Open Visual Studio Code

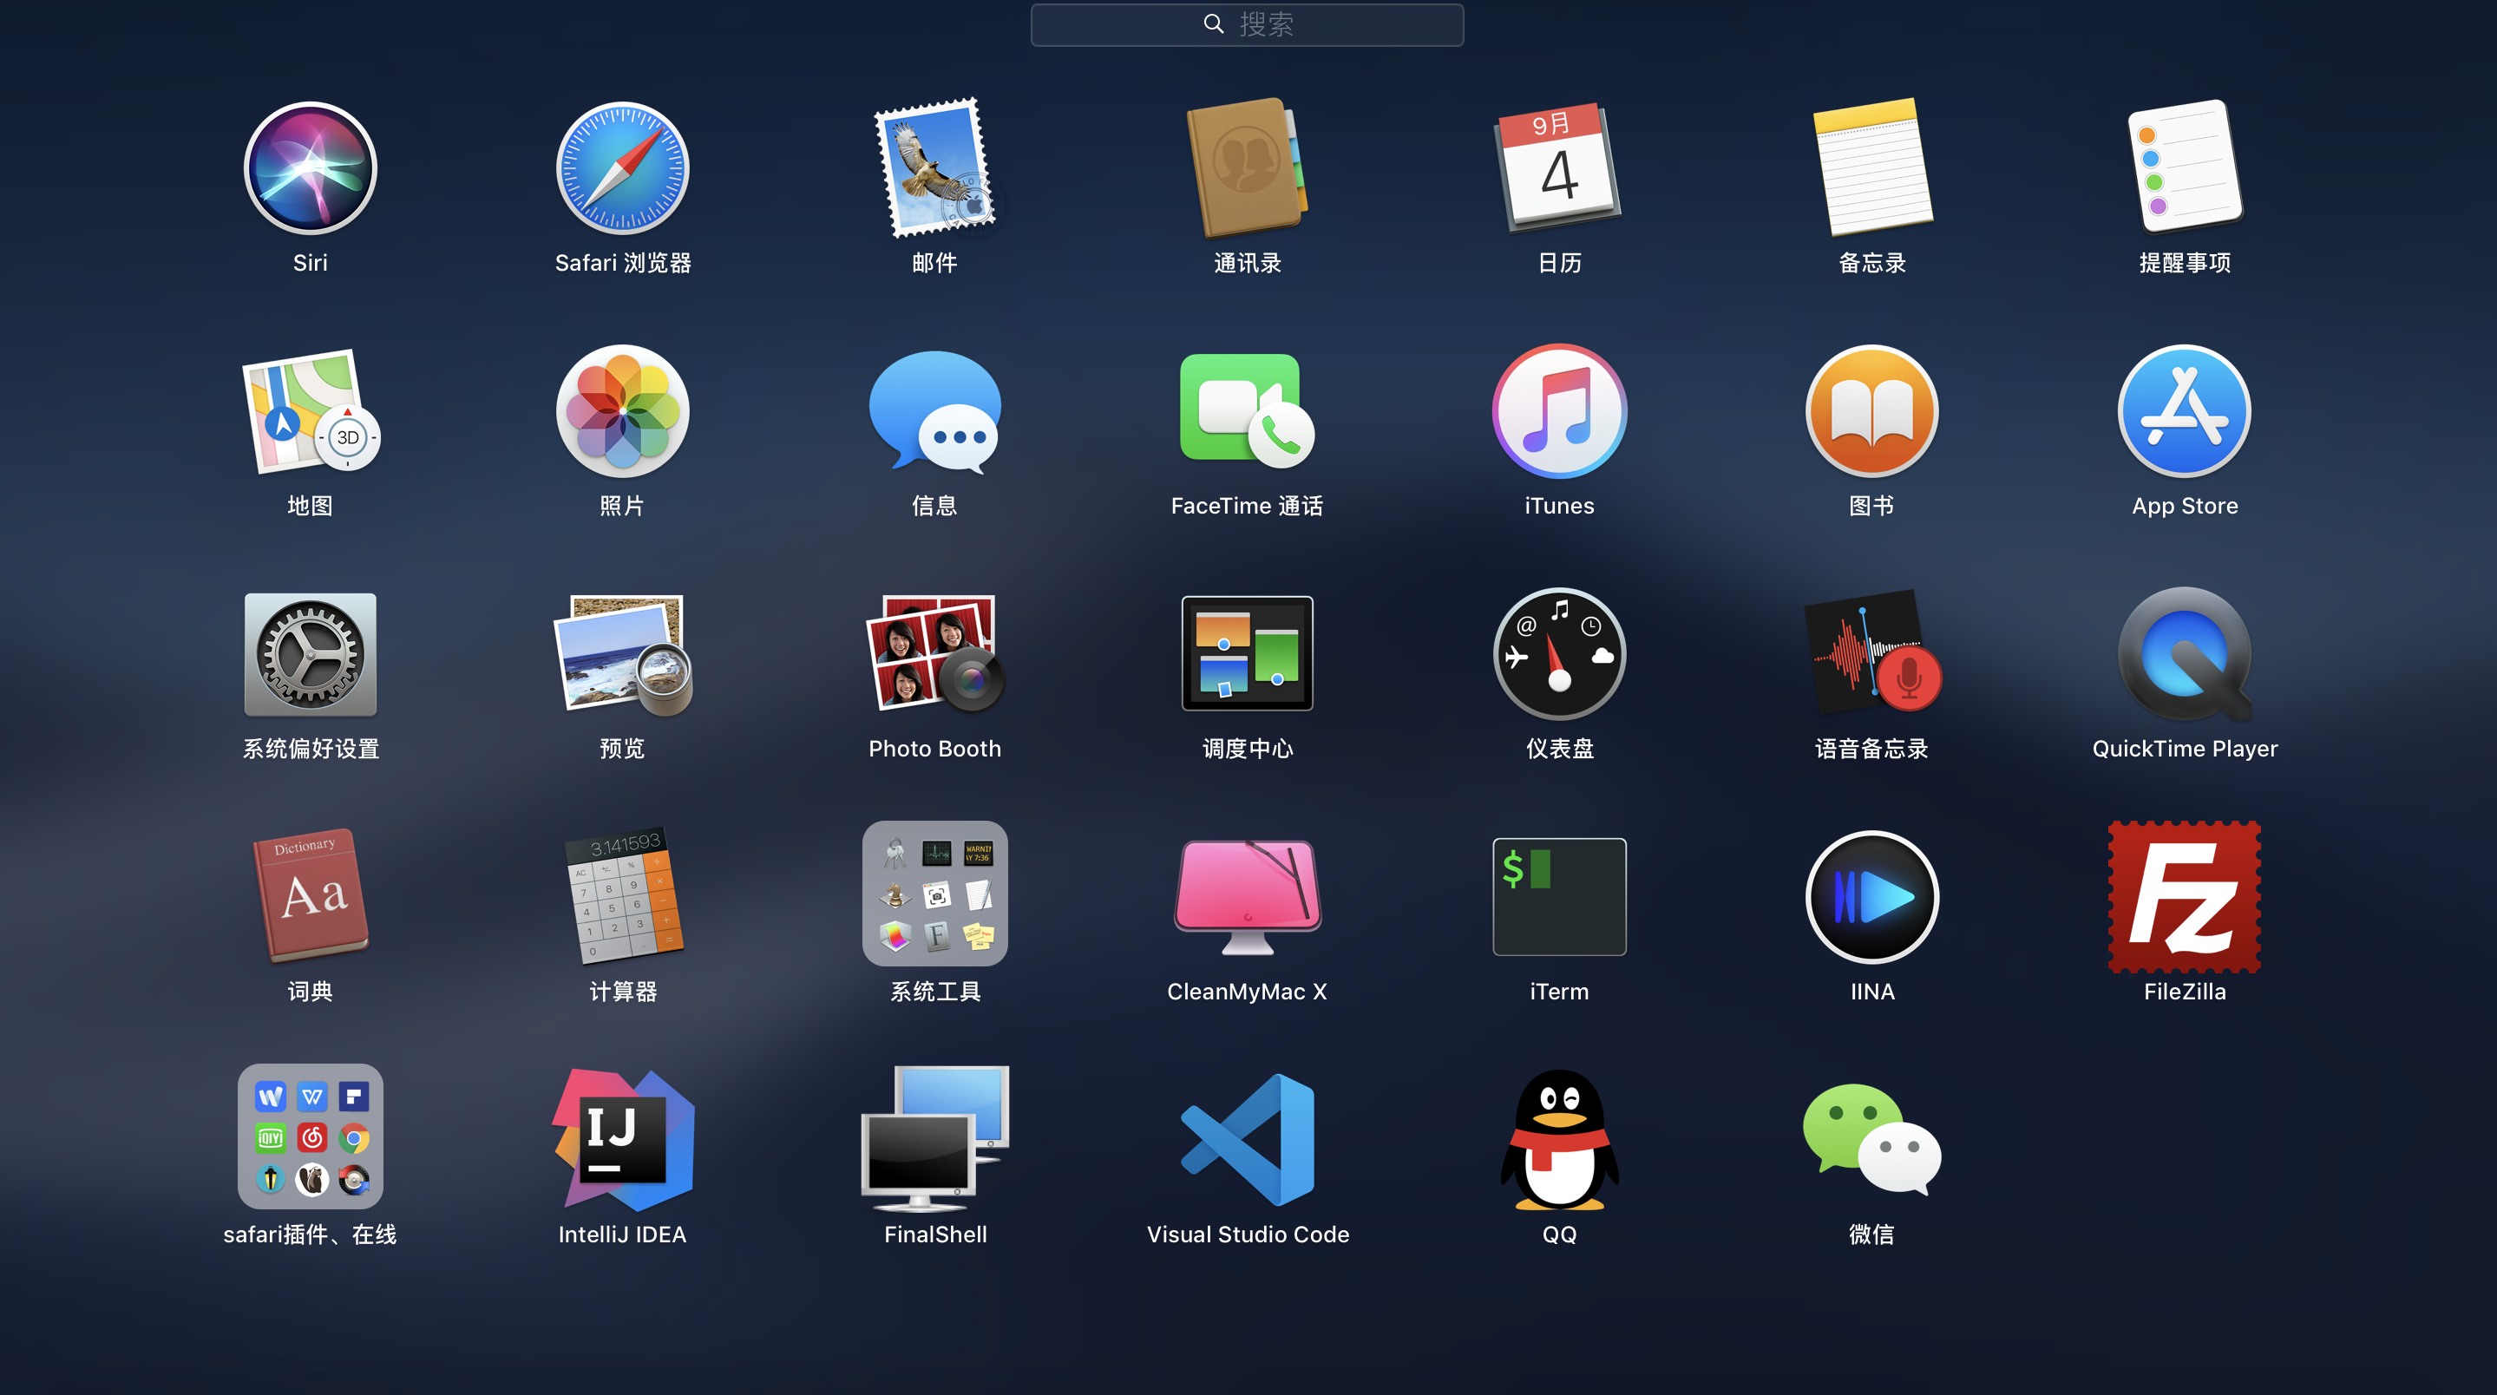(x=1247, y=1140)
